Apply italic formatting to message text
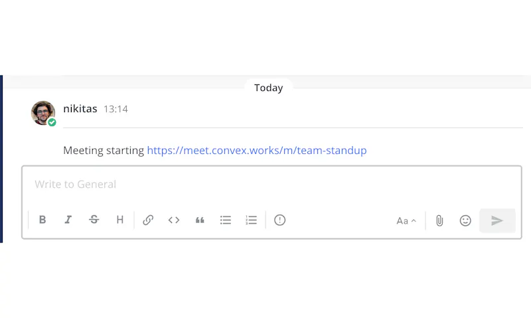The height and width of the screenshot is (318, 531). 68,220
